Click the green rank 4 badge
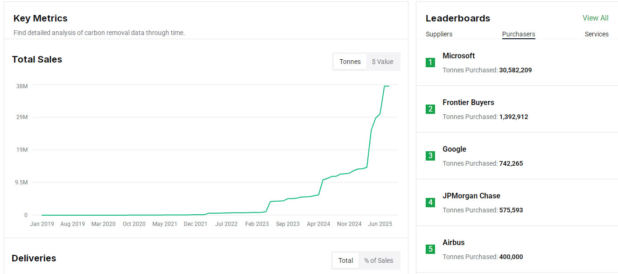This screenshot has height=274, width=618. click(x=430, y=203)
